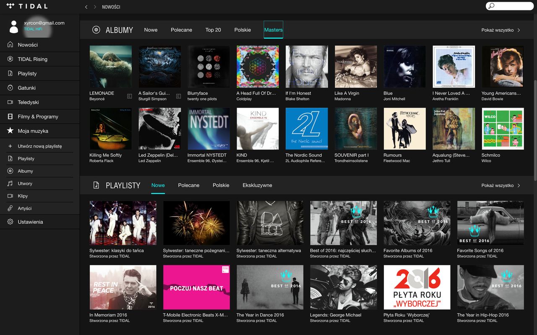Open the Schmilco album cover

(x=503, y=129)
